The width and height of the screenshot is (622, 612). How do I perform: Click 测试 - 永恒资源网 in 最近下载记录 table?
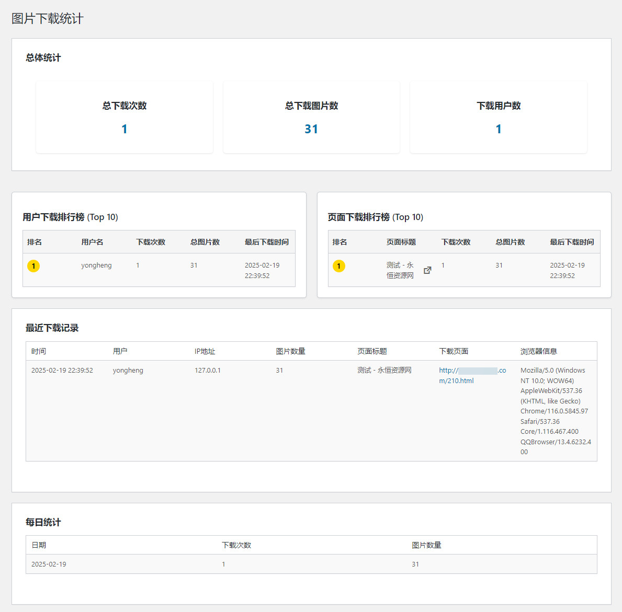384,370
